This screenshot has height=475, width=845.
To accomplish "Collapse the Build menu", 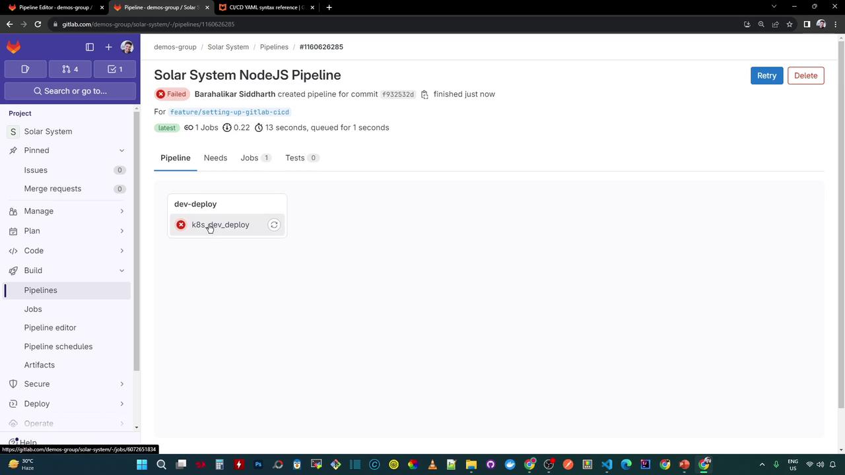I will [67, 270].
